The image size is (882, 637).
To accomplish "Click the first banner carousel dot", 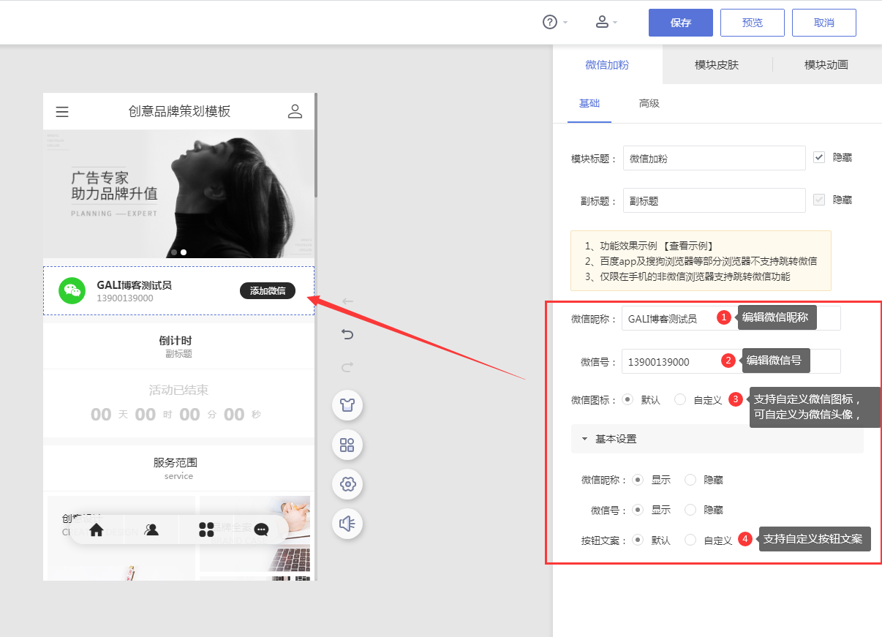I will 174,252.
